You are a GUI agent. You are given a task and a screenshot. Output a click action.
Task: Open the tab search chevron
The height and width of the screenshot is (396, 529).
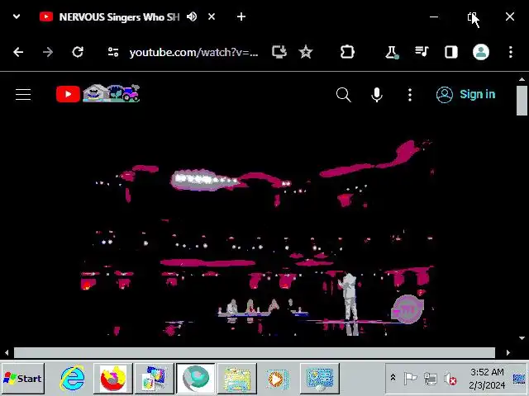(x=17, y=16)
